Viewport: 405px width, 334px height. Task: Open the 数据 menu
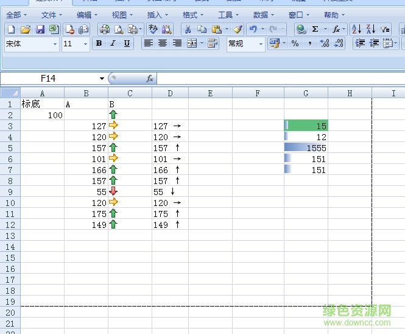click(264, 15)
